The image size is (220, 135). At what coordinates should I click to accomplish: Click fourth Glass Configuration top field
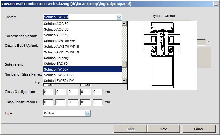[85, 92]
